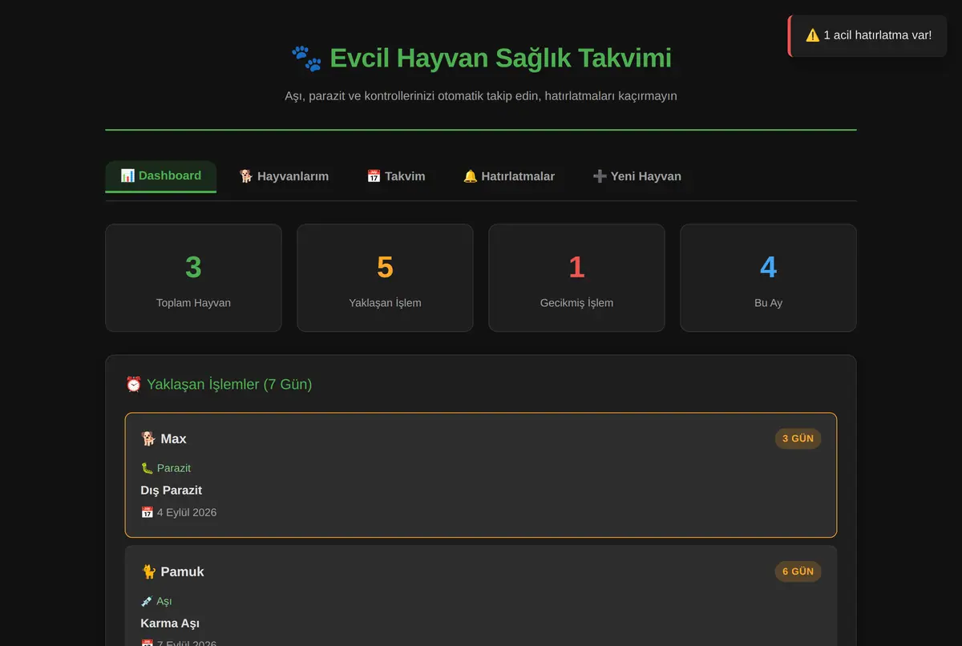Click the Bu Ay stat card
The width and height of the screenshot is (962, 646).
(768, 277)
